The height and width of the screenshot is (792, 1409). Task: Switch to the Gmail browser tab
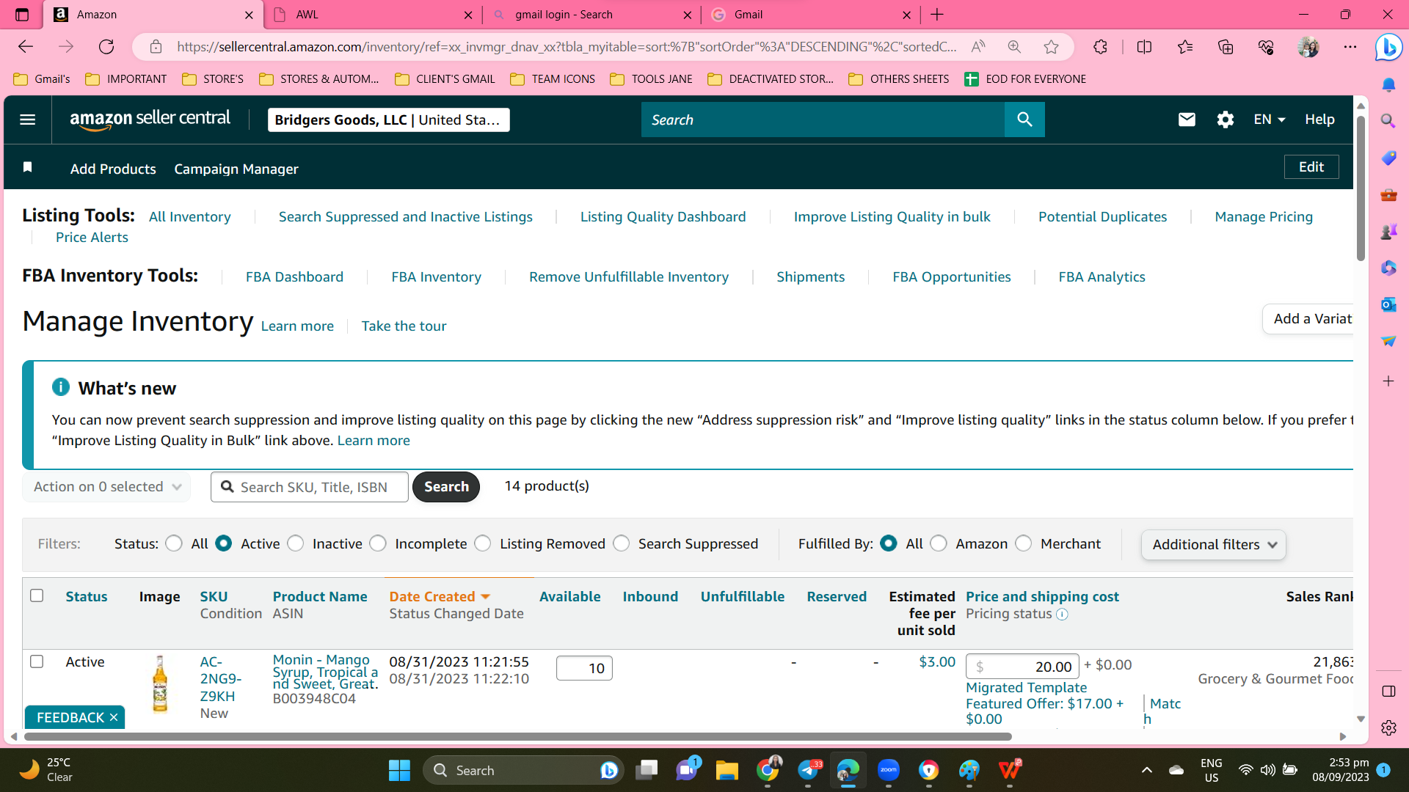pyautogui.click(x=811, y=15)
